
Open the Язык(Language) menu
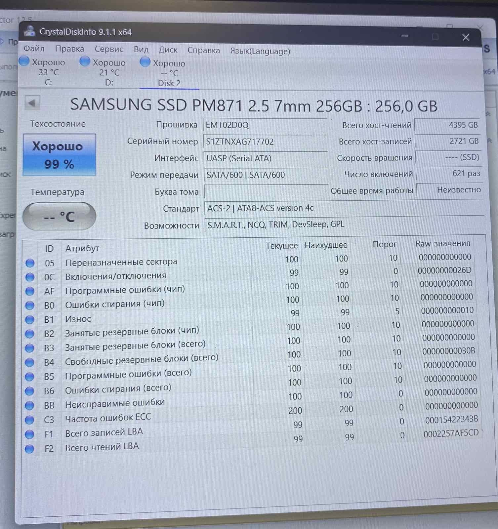point(260,51)
